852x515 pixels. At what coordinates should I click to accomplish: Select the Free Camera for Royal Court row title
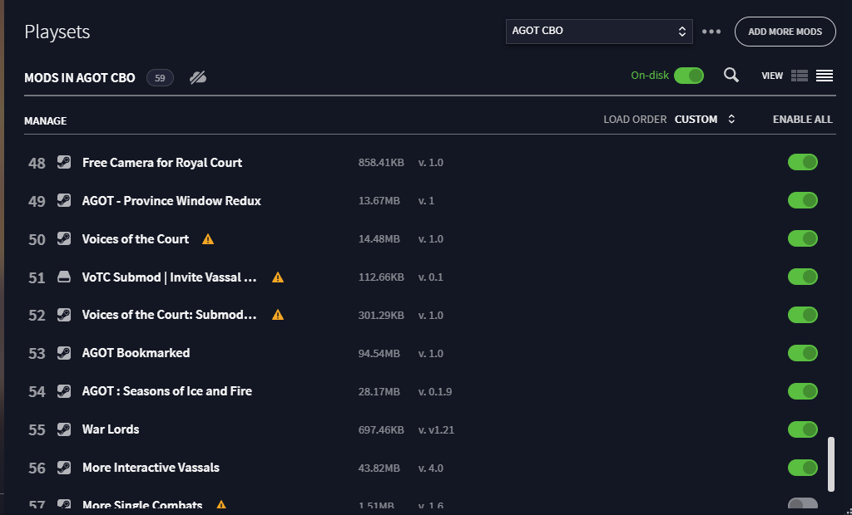(x=162, y=162)
